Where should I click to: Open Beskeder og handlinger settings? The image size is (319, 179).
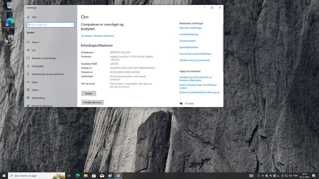click(44, 58)
